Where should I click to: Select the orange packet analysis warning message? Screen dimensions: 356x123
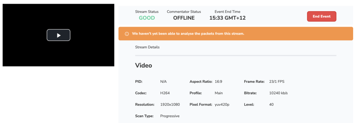pyautogui.click(x=188, y=34)
